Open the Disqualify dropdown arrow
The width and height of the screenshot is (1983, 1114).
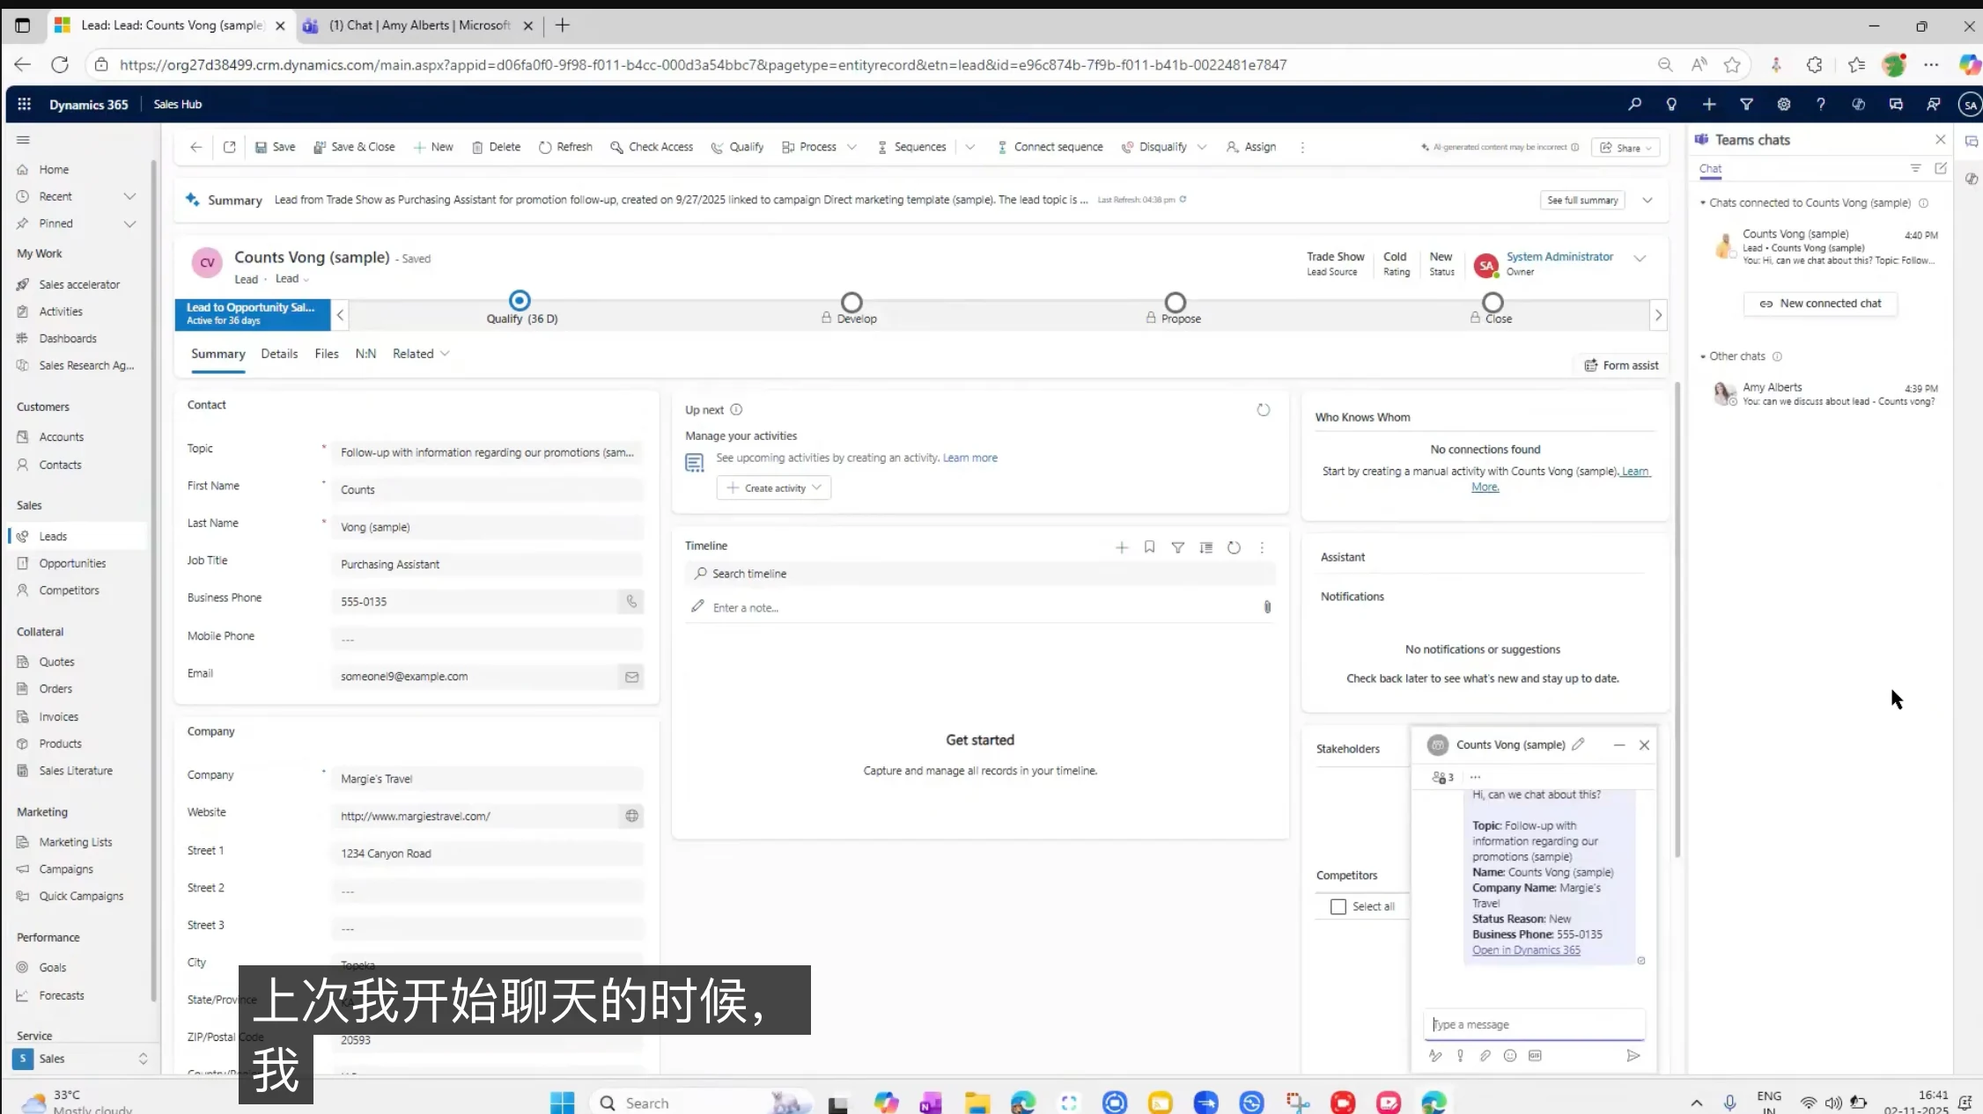[x=1202, y=147]
